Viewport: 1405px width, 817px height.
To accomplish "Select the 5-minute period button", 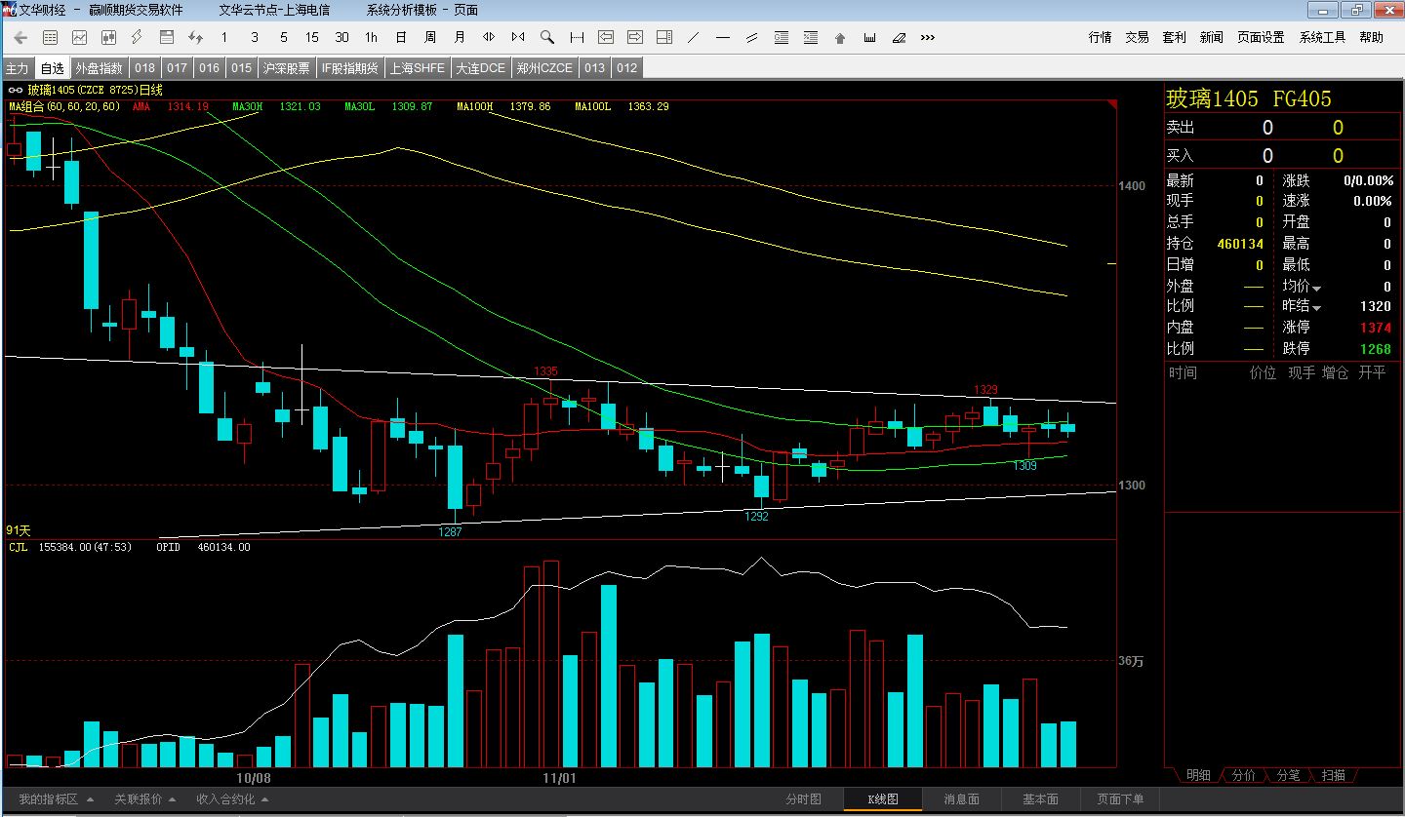I will coord(284,37).
